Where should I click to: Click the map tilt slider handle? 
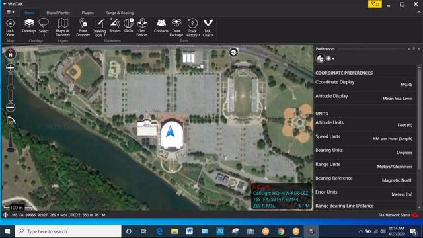[x=11, y=149]
